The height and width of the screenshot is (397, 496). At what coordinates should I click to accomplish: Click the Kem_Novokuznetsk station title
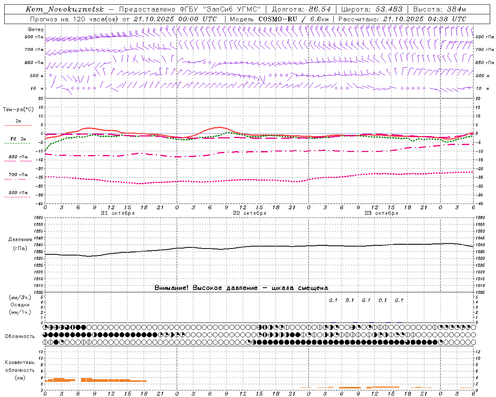click(65, 9)
